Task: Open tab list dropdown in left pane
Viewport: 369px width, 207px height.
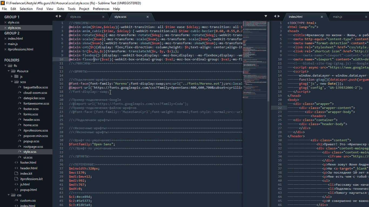Action: coord(266,16)
